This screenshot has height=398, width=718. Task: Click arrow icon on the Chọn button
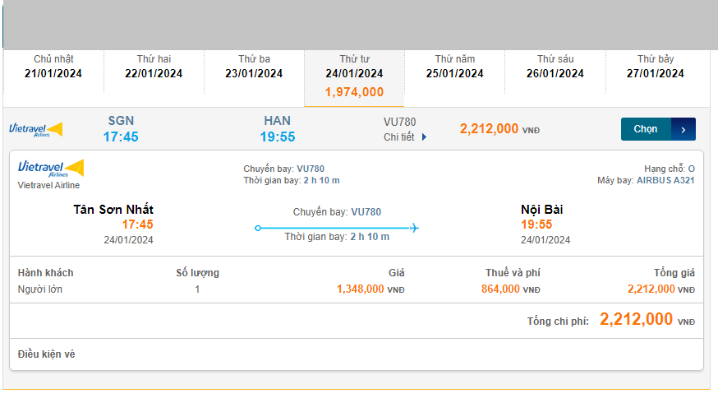683,130
